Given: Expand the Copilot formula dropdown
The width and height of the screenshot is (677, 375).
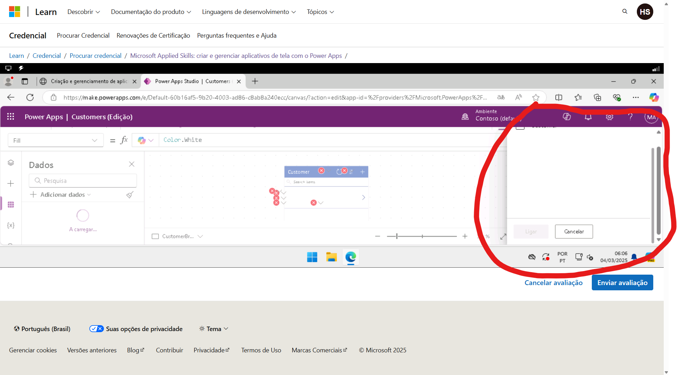Looking at the screenshot, I should (x=151, y=140).
